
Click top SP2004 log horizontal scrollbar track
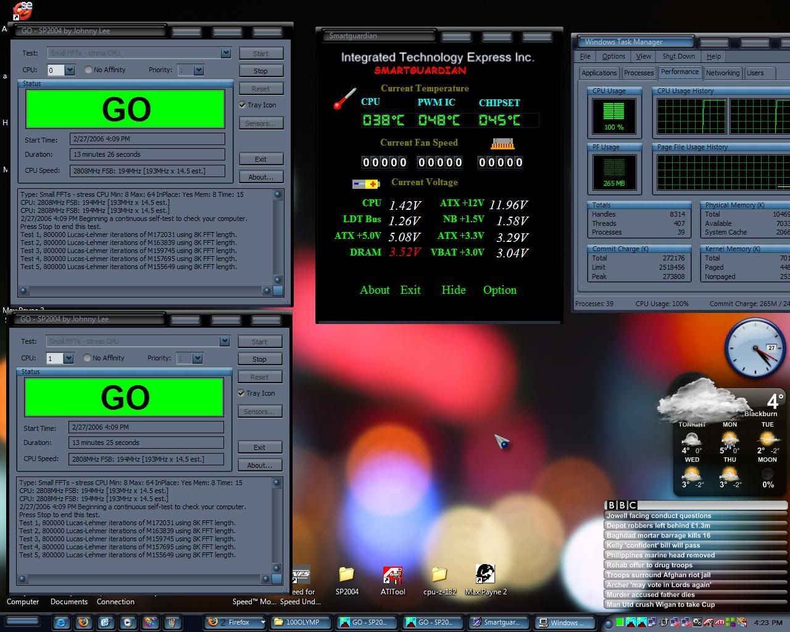[146, 291]
